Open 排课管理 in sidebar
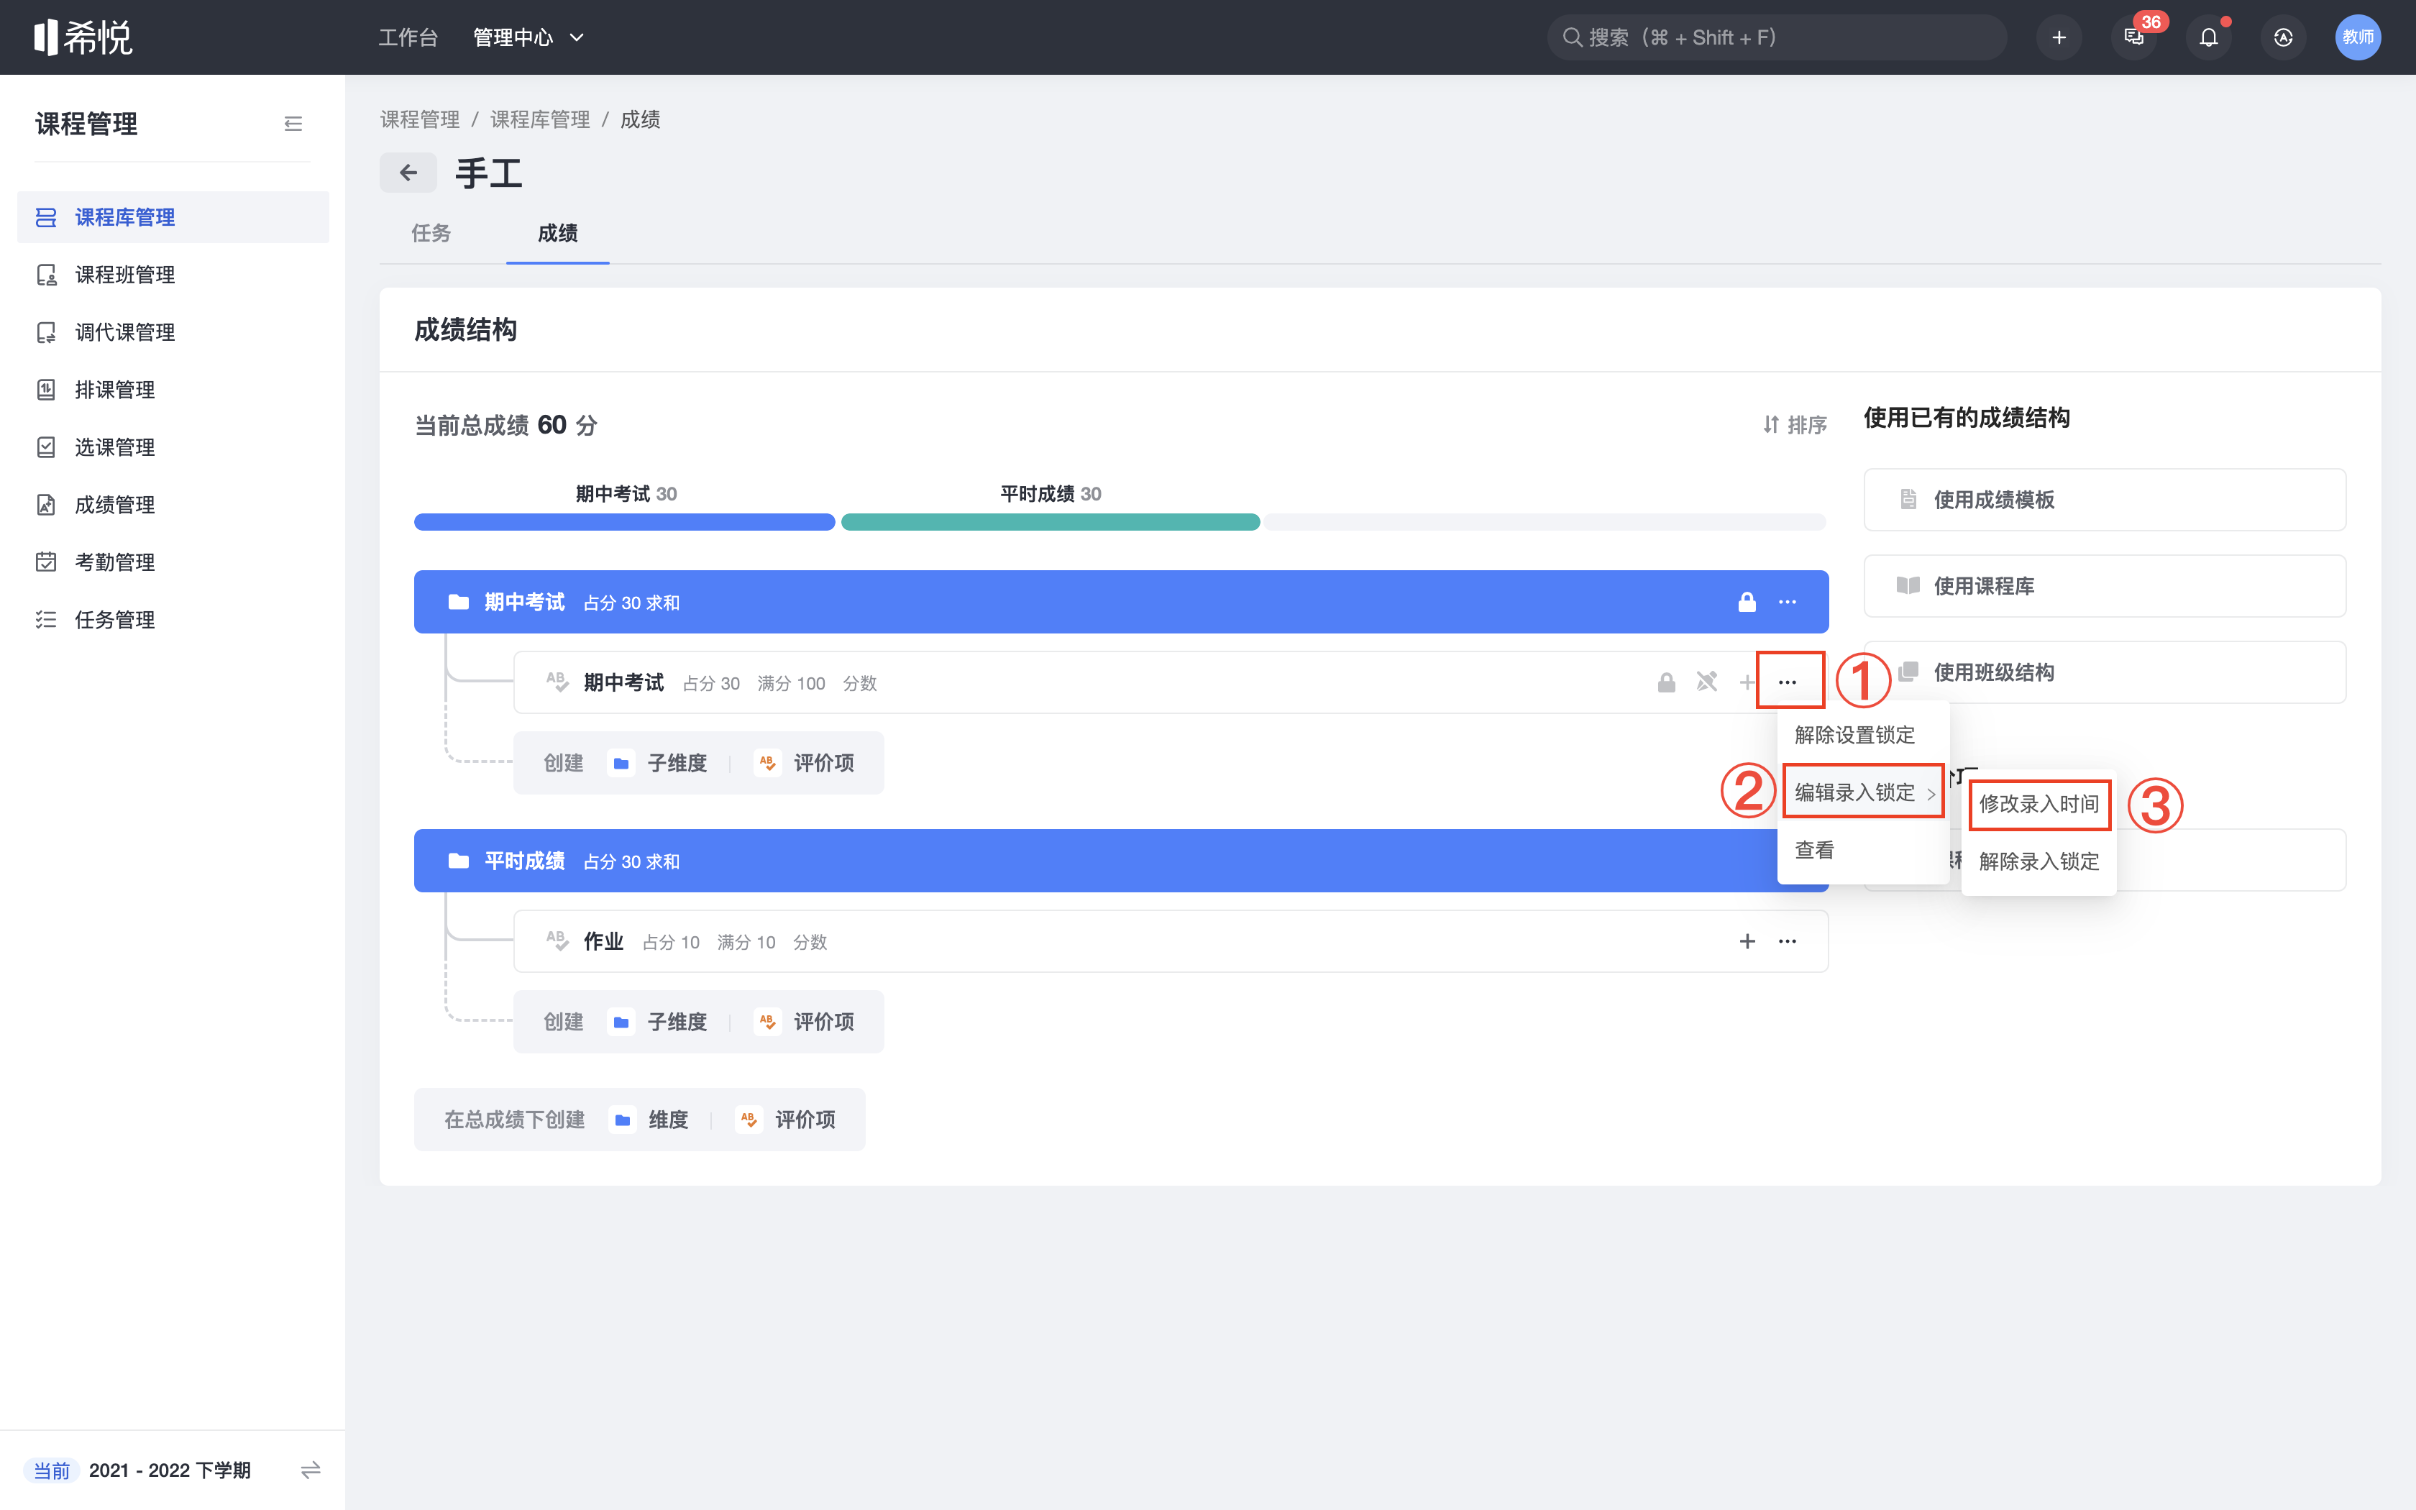Viewport: 2416px width, 1510px height. point(173,390)
